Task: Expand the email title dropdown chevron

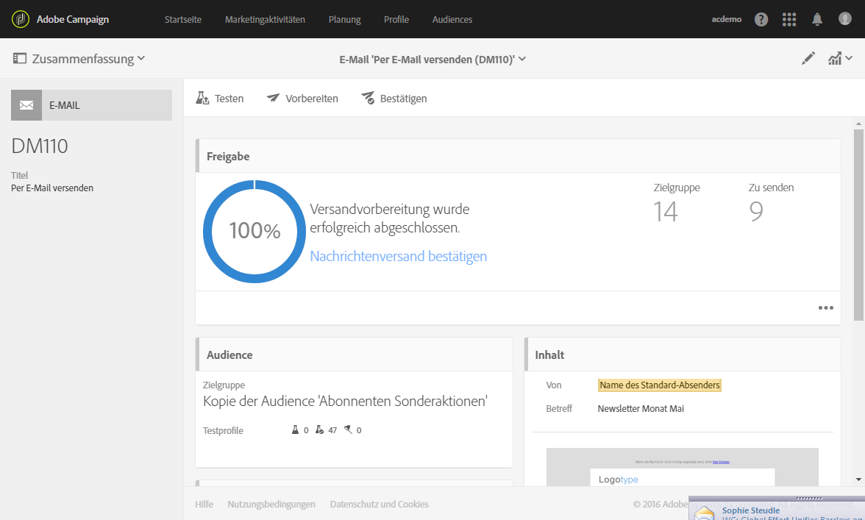Action: [522, 59]
